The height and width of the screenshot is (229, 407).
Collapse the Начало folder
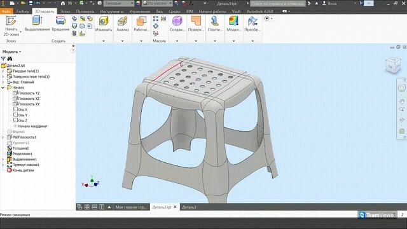coord(3,88)
